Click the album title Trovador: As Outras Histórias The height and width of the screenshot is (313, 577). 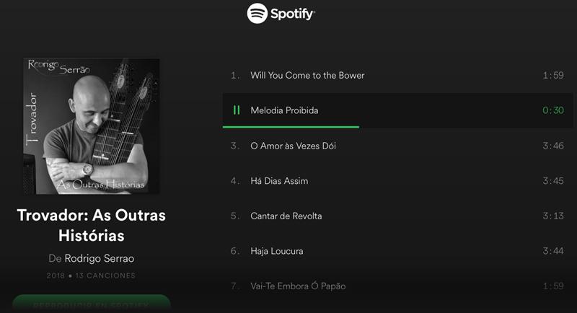(x=92, y=225)
